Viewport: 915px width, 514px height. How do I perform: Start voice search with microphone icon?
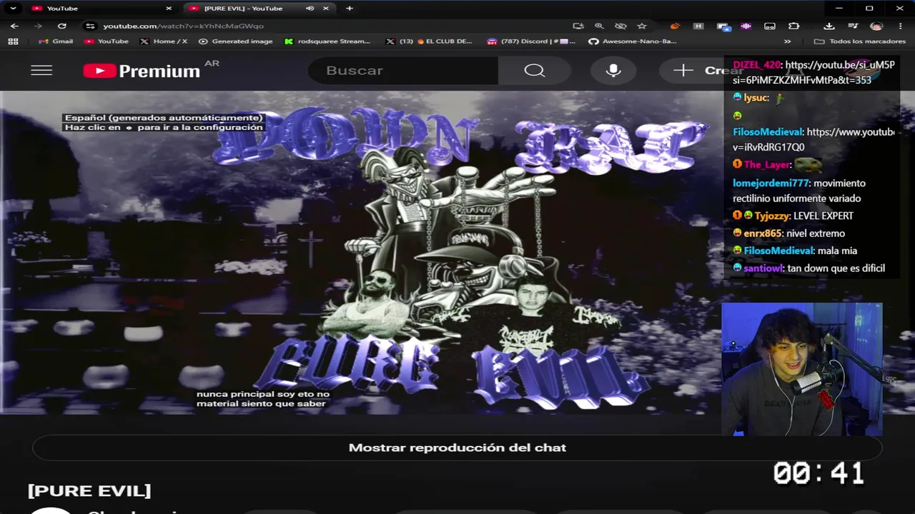point(613,70)
